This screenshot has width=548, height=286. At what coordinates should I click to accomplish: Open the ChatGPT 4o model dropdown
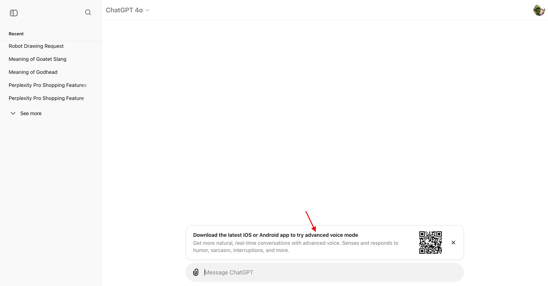127,10
